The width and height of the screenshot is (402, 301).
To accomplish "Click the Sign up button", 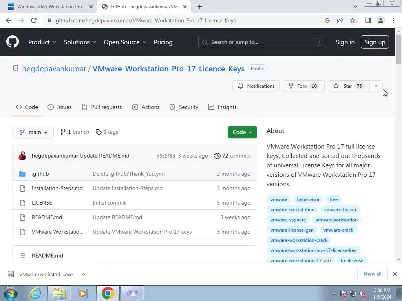I will (375, 42).
